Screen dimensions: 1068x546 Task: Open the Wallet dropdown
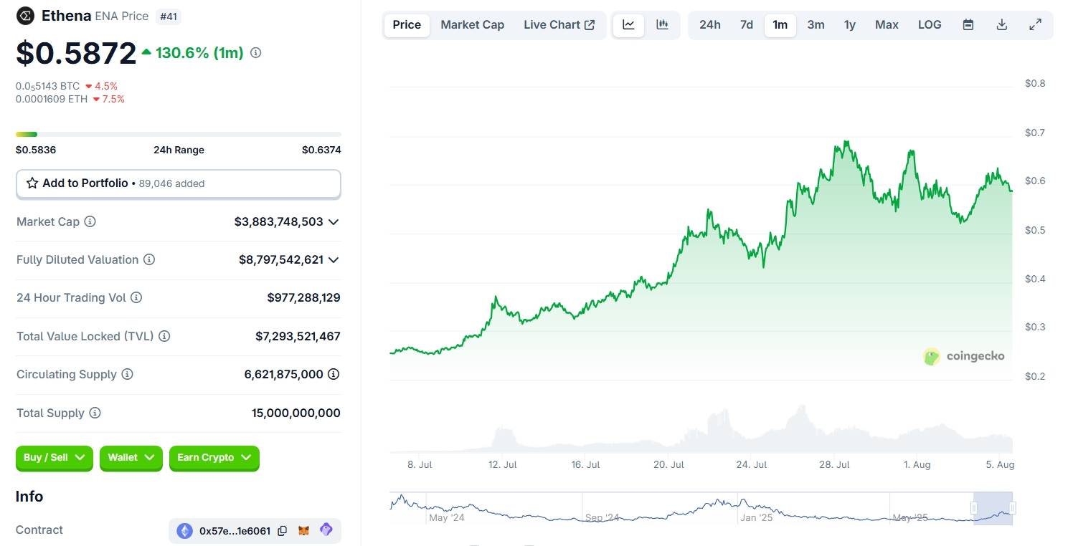(x=131, y=458)
